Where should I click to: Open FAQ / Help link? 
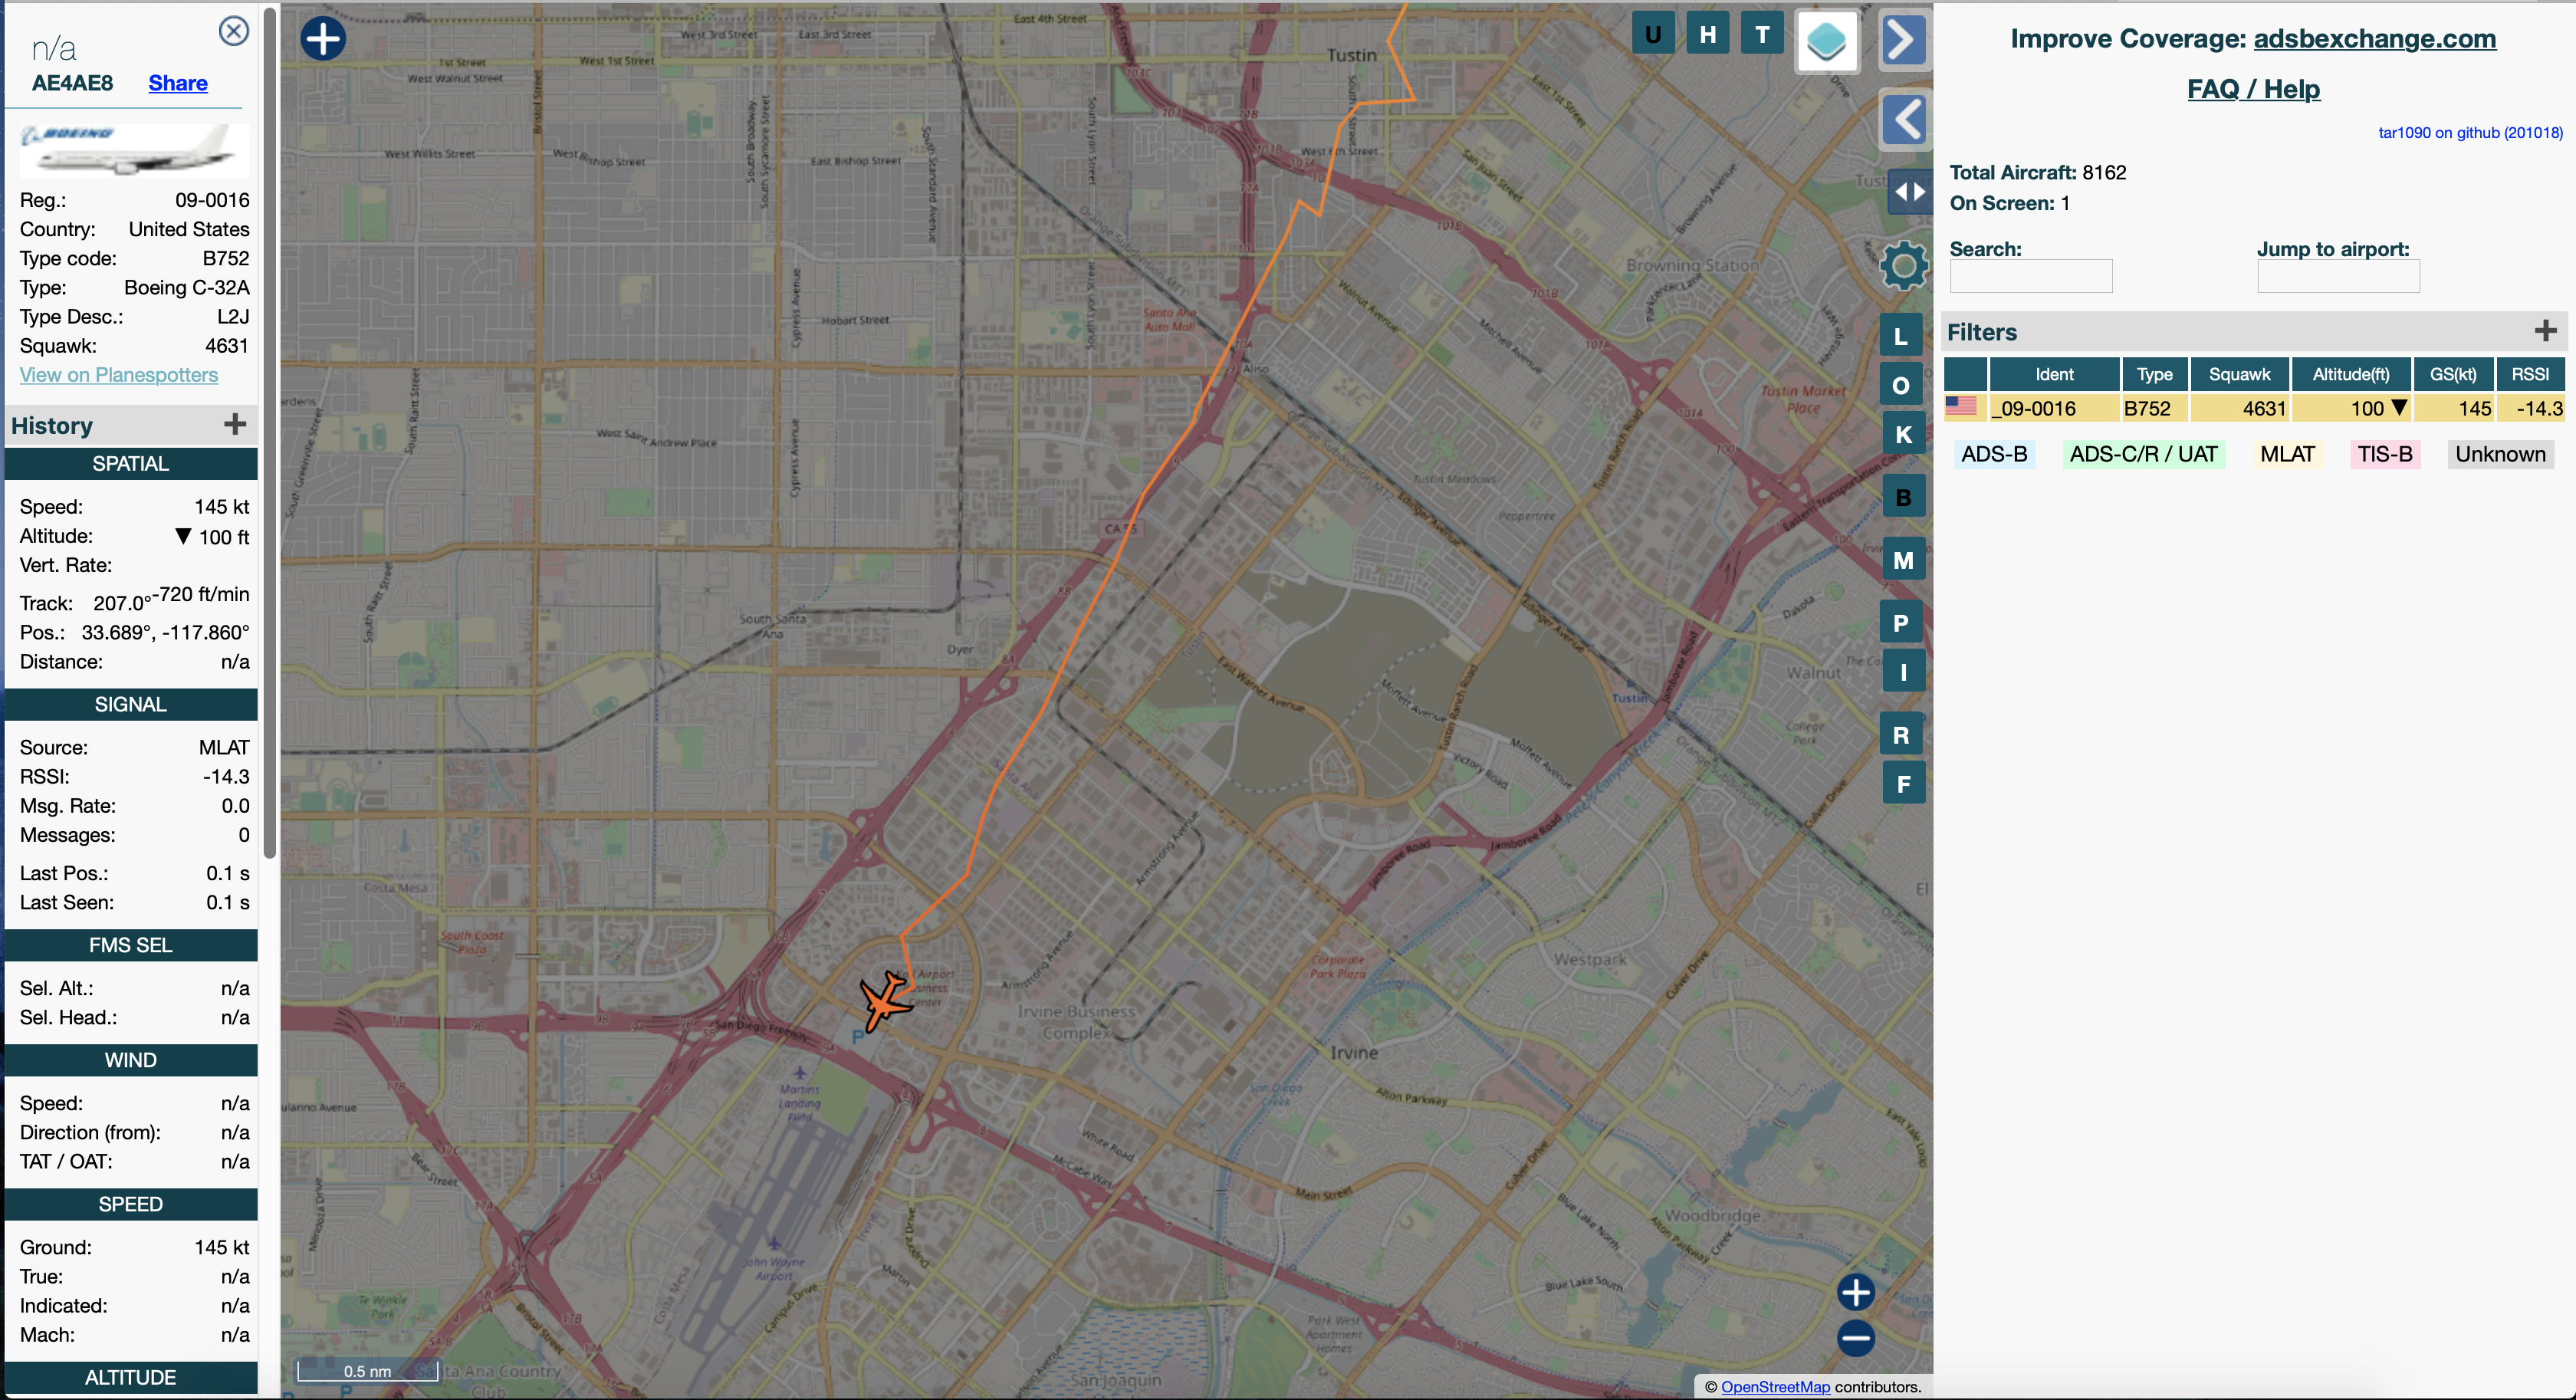2253,89
